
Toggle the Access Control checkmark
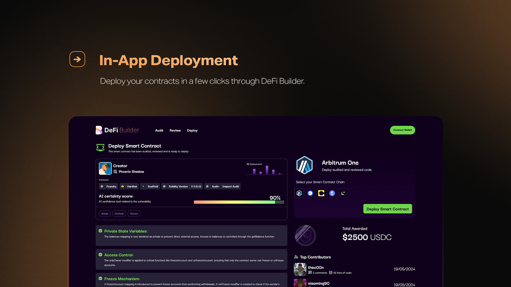(x=100, y=255)
